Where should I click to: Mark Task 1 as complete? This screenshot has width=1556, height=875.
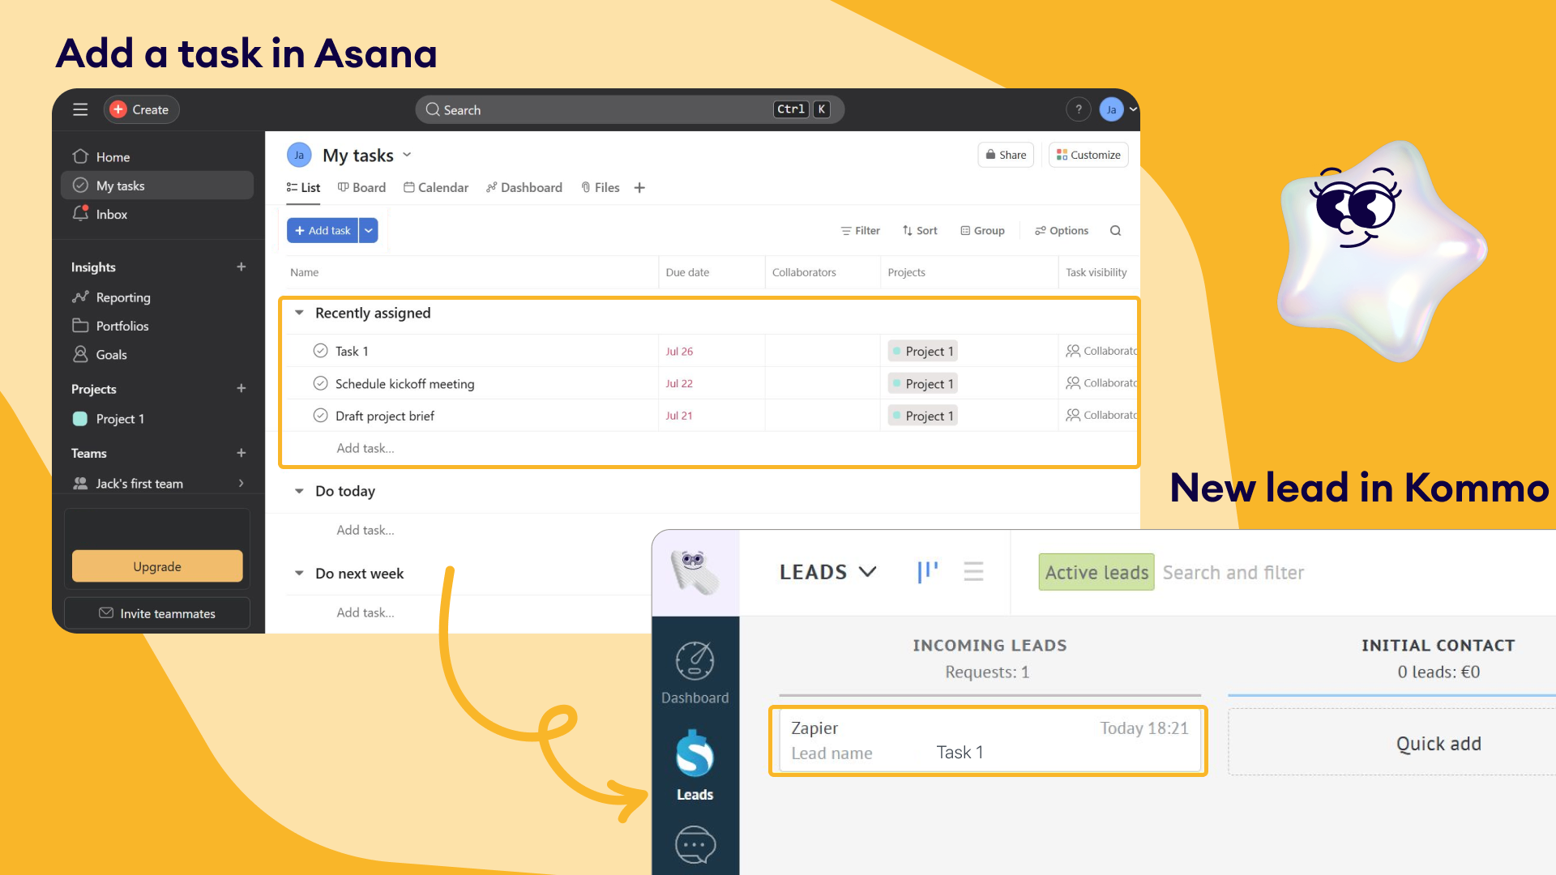pyautogui.click(x=320, y=351)
